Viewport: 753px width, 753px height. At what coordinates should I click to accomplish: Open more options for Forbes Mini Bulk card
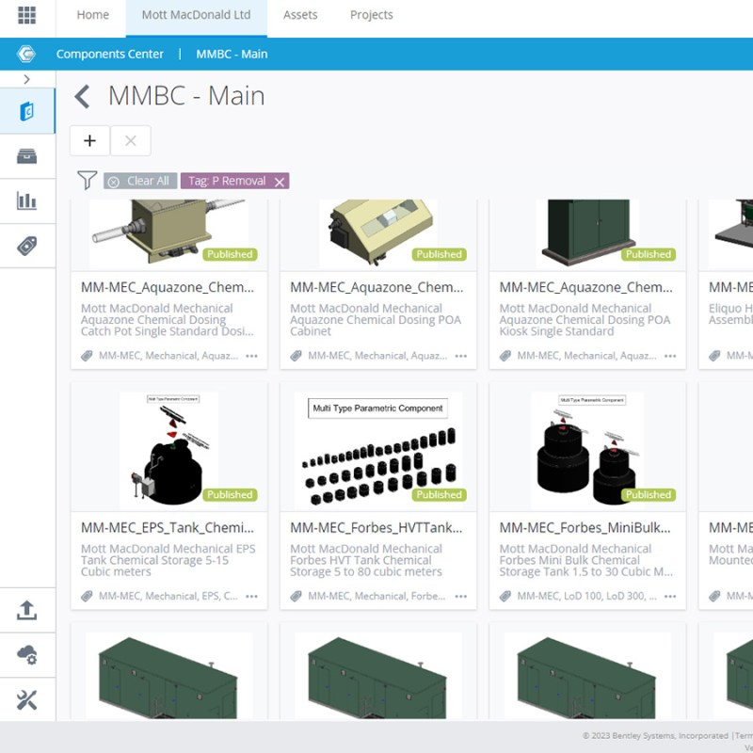tap(670, 597)
